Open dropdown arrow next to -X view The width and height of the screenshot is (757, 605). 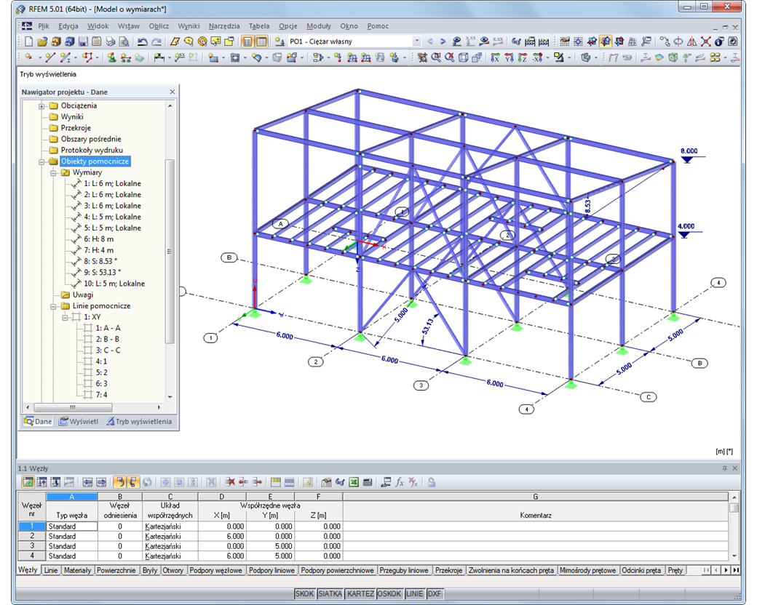548,58
